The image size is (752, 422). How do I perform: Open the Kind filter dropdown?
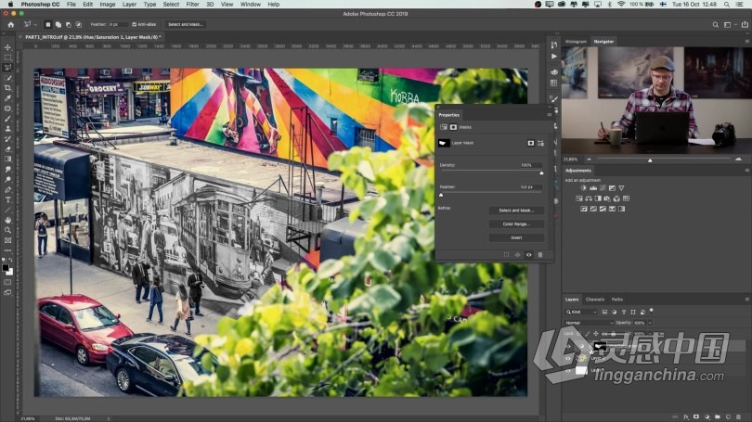point(581,312)
